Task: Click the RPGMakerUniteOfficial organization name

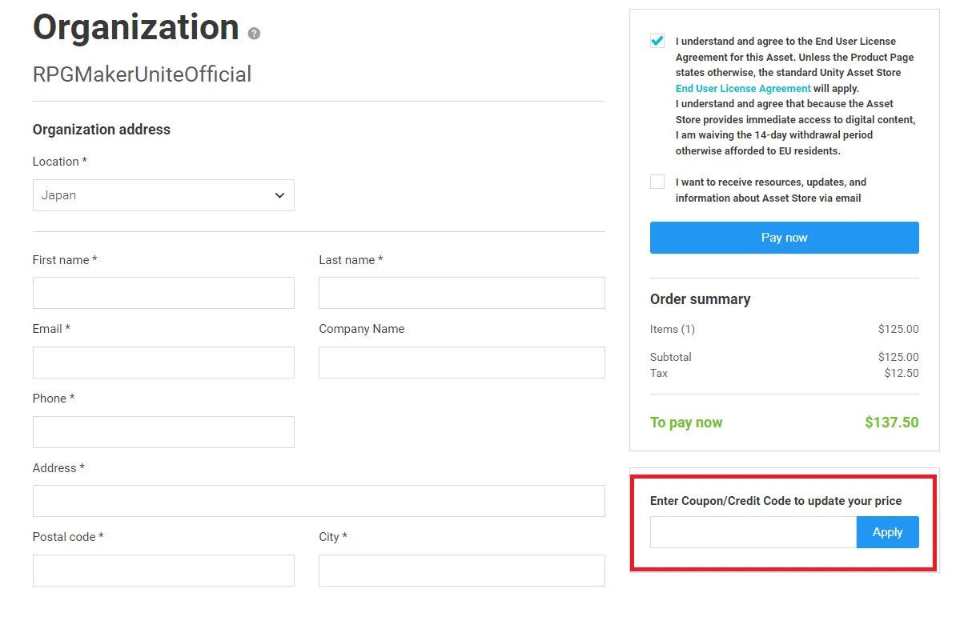Action: [142, 74]
